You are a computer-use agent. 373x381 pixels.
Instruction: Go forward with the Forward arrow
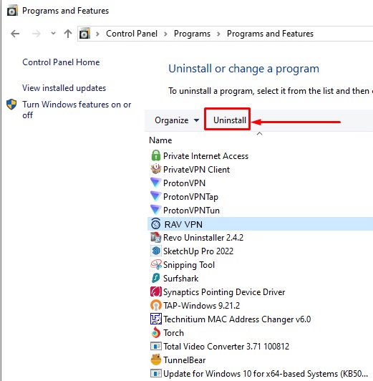(x=37, y=34)
